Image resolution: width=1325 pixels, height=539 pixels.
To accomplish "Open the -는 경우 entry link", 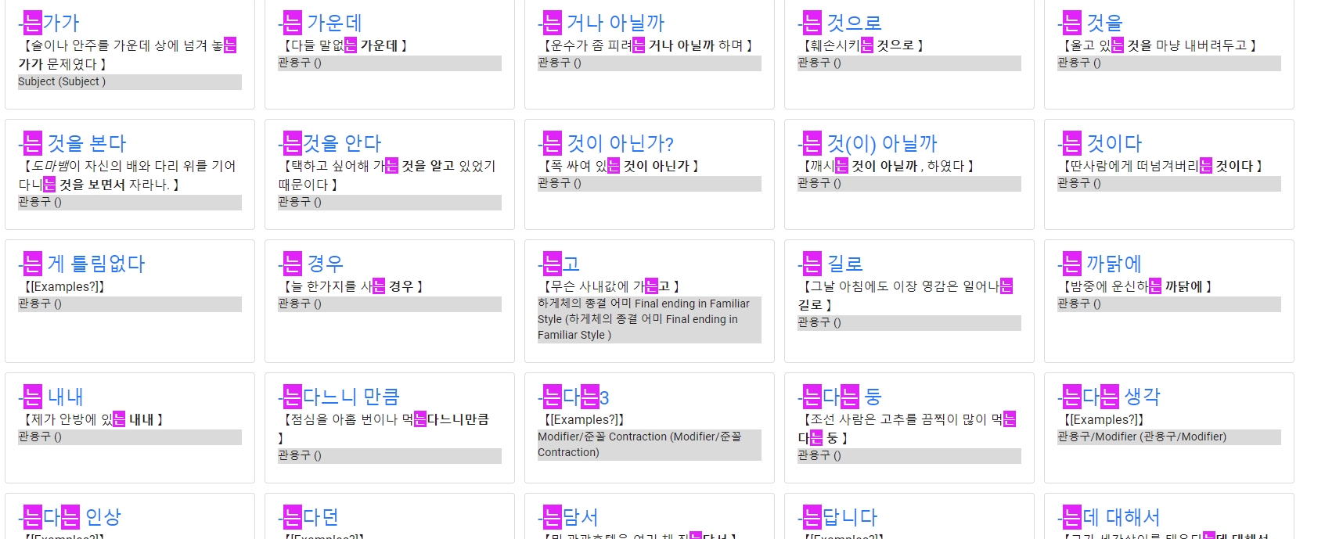I will point(311,264).
